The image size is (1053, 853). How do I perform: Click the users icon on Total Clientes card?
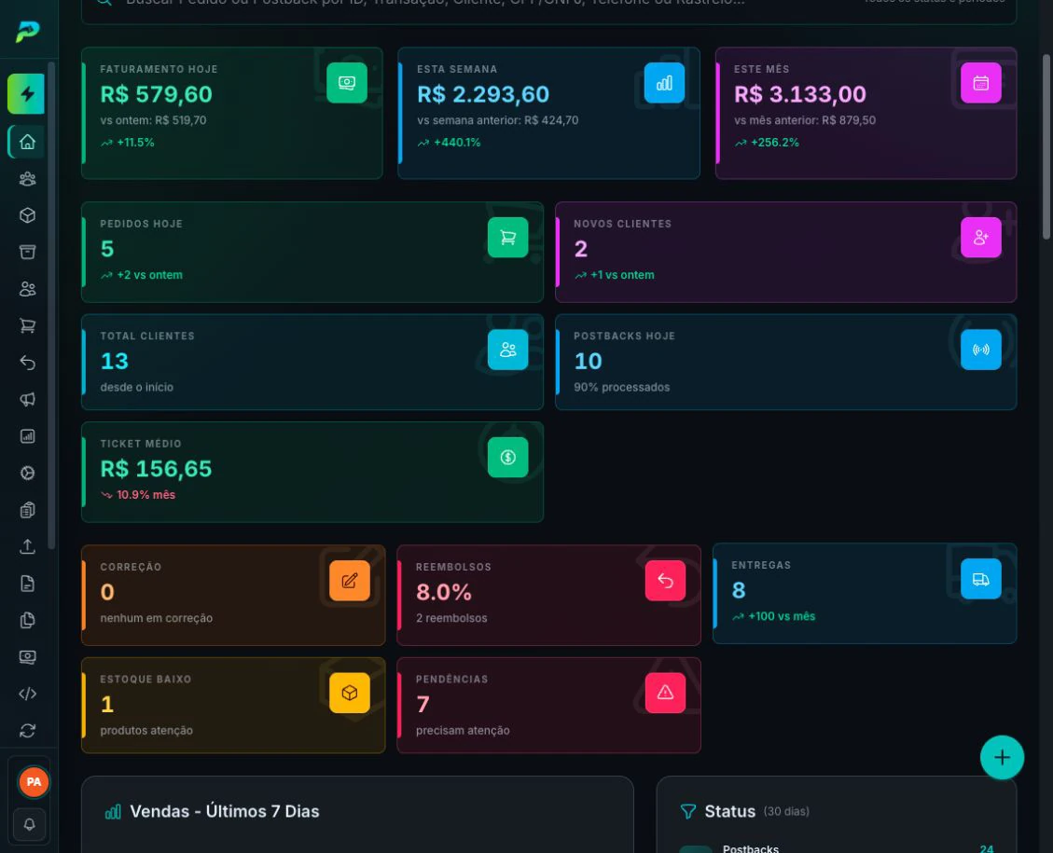pos(507,350)
